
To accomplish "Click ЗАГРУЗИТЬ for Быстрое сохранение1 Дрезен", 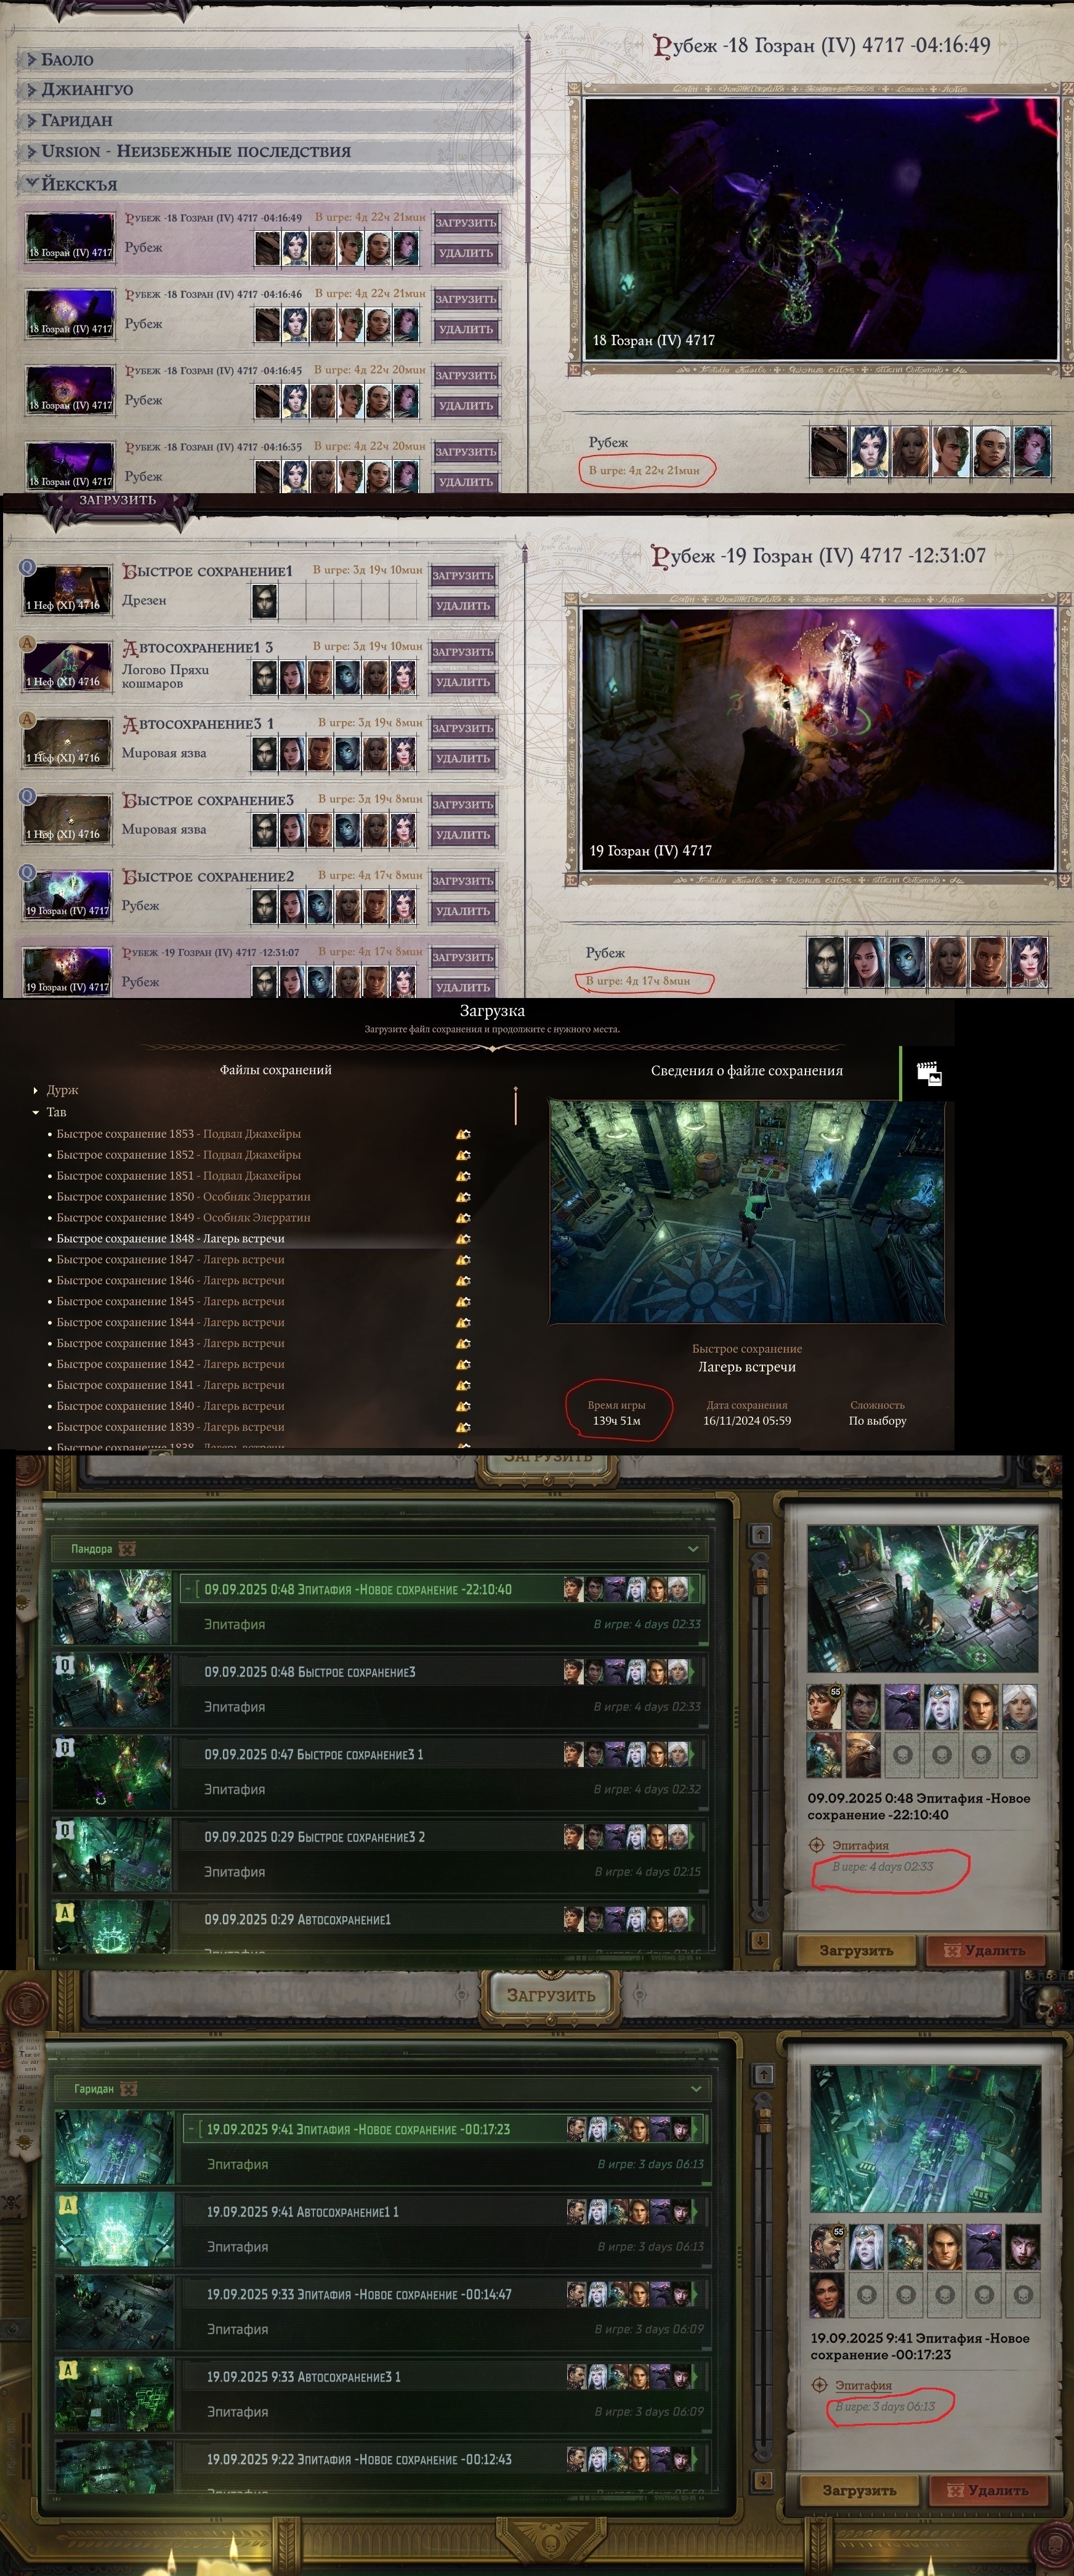I will (x=463, y=576).
